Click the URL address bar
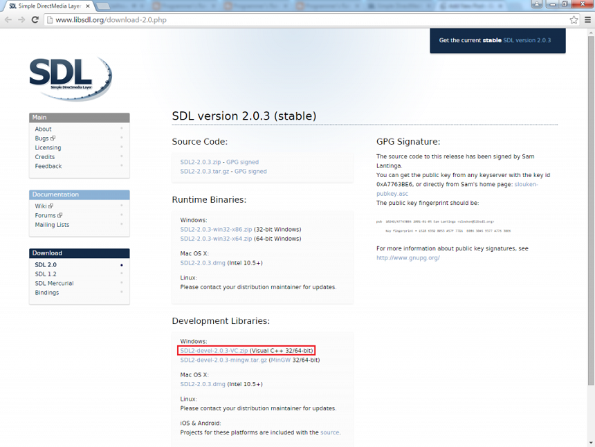Screen dimensions: 595x447 (304, 20)
